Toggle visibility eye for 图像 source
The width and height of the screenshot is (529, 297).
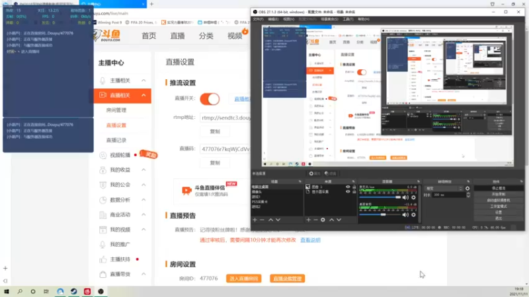pyautogui.click(x=348, y=187)
